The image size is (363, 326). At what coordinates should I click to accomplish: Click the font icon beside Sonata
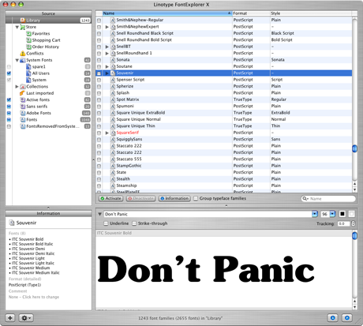[x=113, y=60]
